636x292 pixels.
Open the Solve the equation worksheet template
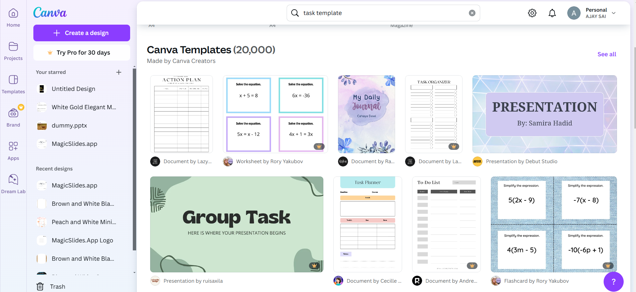click(x=275, y=114)
